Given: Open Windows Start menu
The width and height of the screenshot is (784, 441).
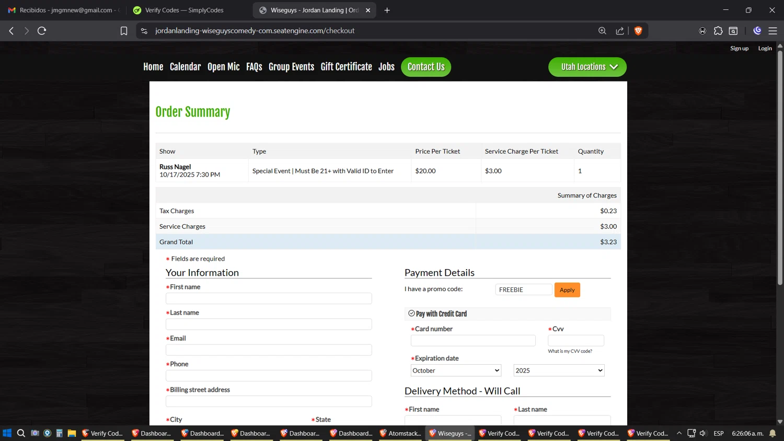Looking at the screenshot, I should 7,433.
